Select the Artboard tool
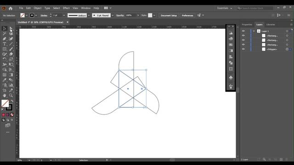Viewport: 294px width, 165px height. (5, 90)
